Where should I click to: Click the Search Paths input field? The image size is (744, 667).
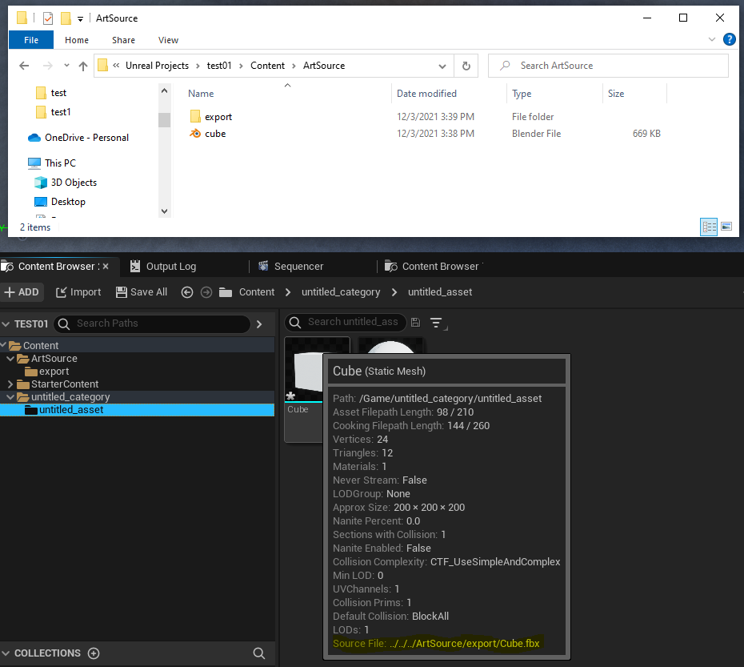pyautogui.click(x=152, y=323)
